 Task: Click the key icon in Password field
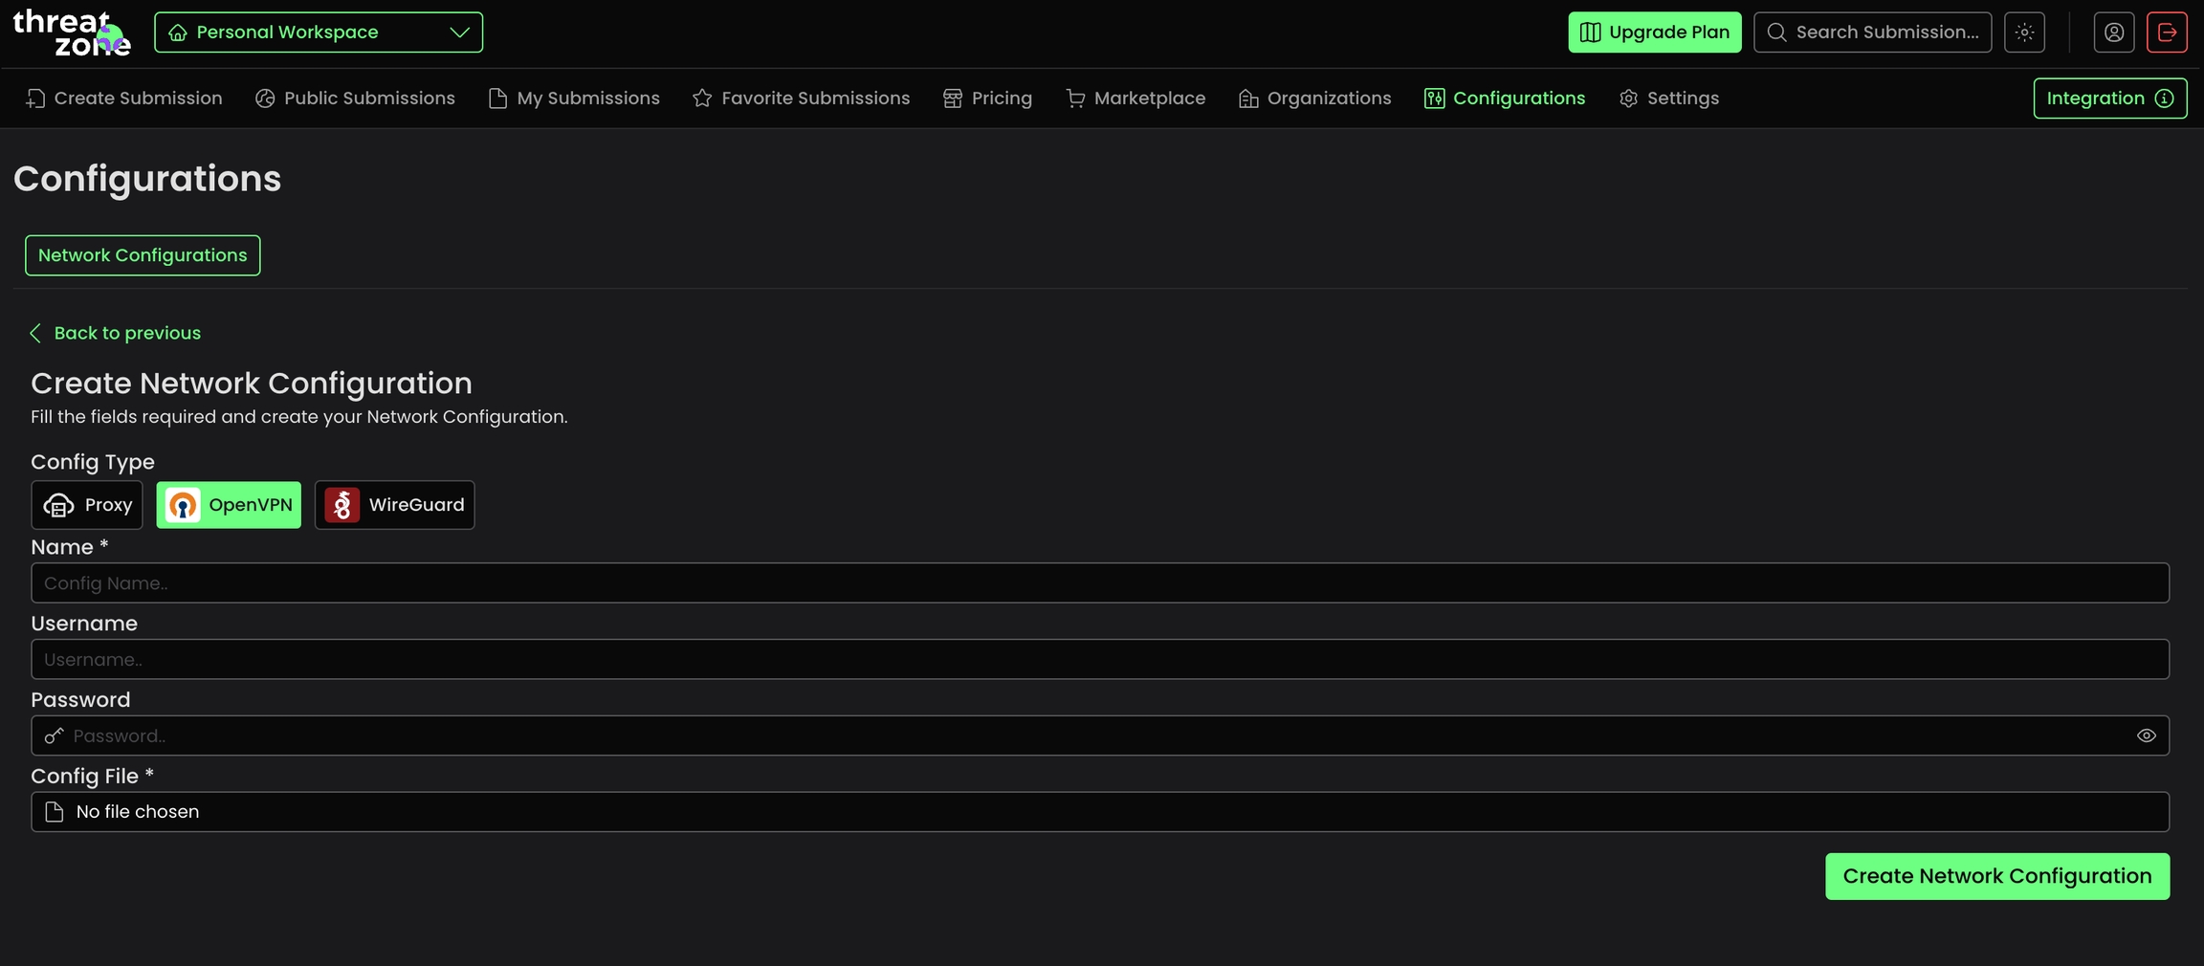click(x=55, y=735)
